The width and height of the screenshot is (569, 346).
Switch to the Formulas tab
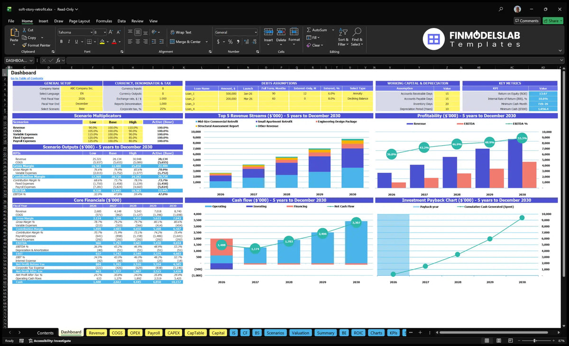[104, 21]
